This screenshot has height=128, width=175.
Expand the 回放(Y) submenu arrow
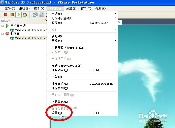click(x=115, y=40)
